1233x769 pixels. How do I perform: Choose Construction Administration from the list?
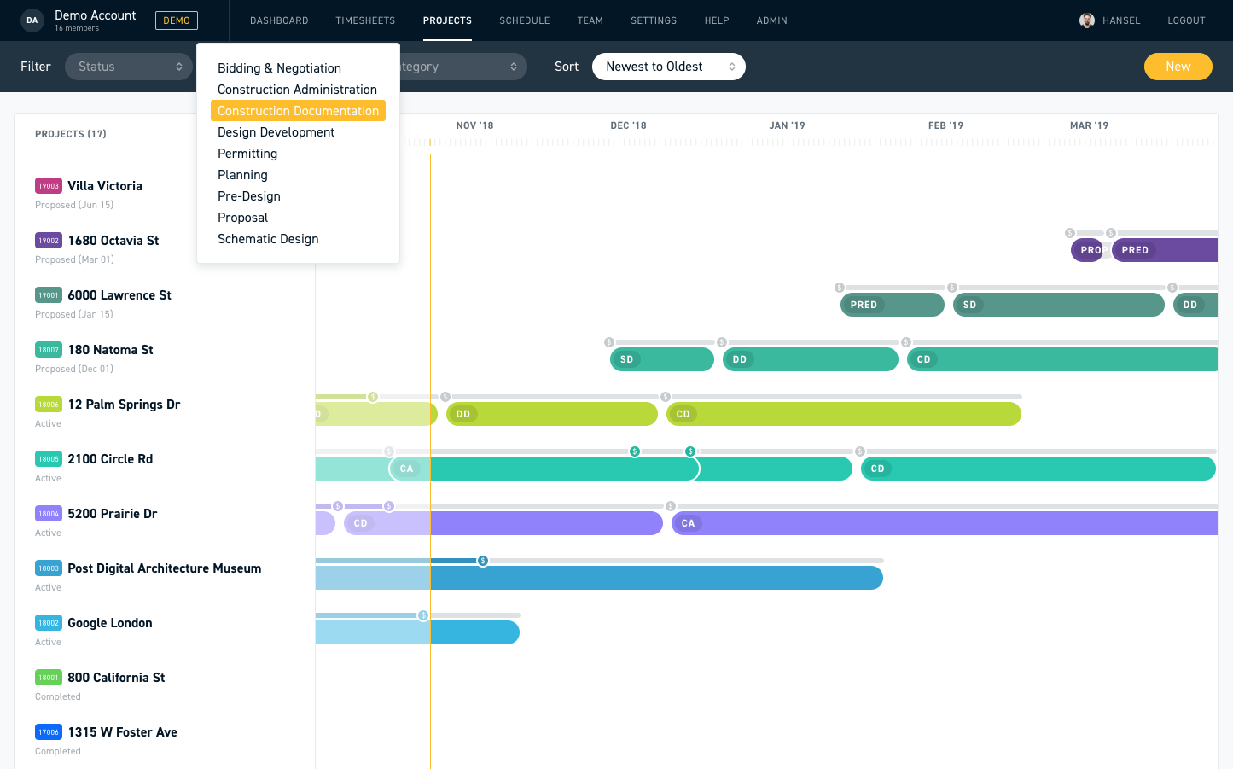(298, 90)
